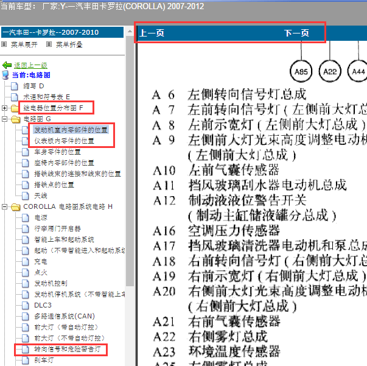Collapse the COROLLA 电路图系统电路 H folder
The height and width of the screenshot is (366, 367).
4,207
